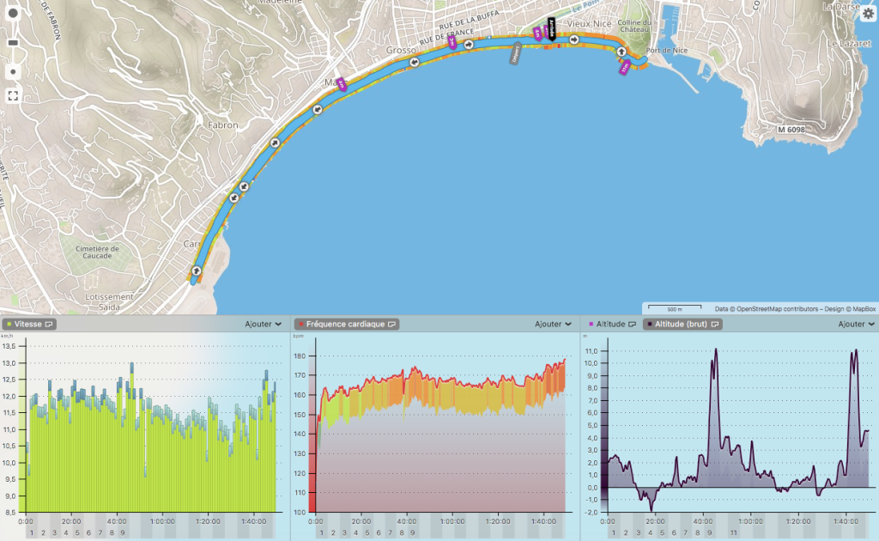879x541 pixels.
Task: Click the fullscreen map icon
Action: [x=13, y=95]
